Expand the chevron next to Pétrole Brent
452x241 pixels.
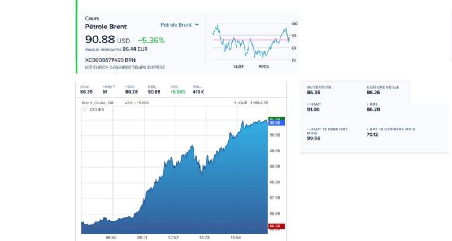pos(197,25)
